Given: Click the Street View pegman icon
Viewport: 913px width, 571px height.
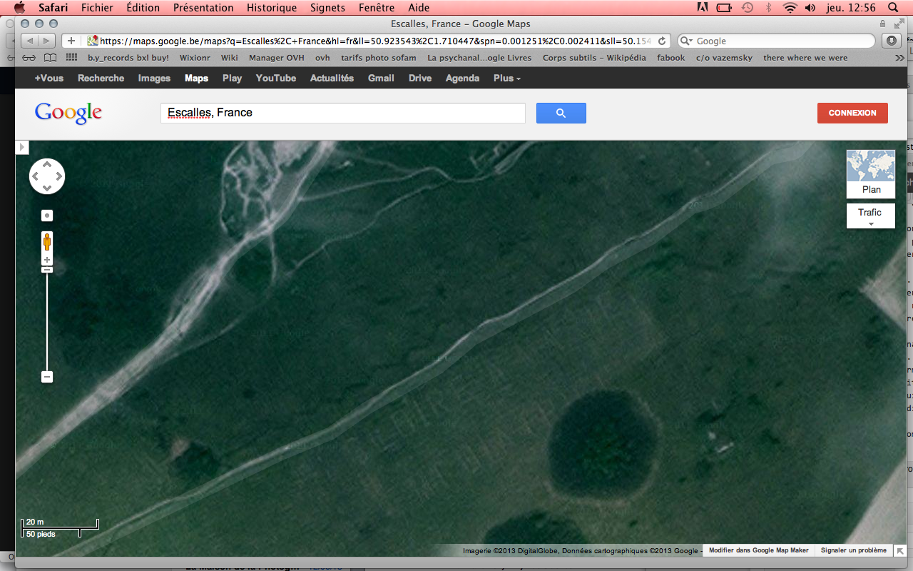Looking at the screenshot, I should (47, 241).
